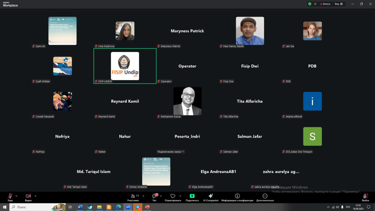
Task: Open the Чат chat panel
Action: coord(154,197)
